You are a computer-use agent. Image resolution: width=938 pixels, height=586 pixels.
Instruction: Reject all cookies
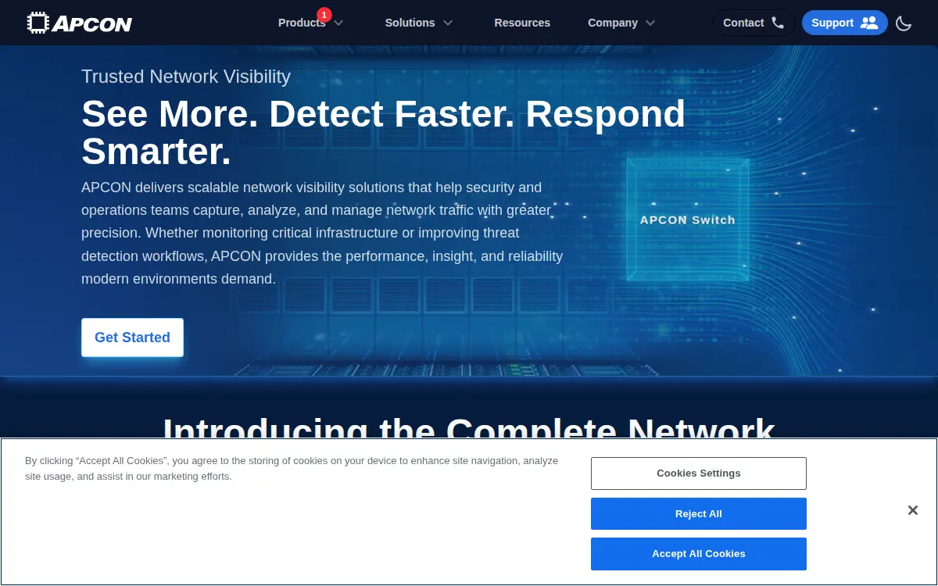click(x=699, y=514)
